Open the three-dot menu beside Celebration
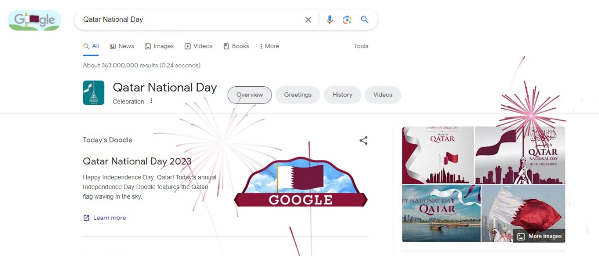Viewport: 599px width, 256px height. 151,101
